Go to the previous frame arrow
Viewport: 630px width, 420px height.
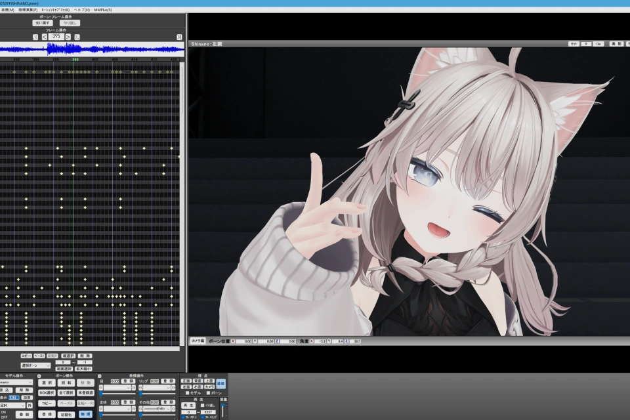tap(45, 37)
